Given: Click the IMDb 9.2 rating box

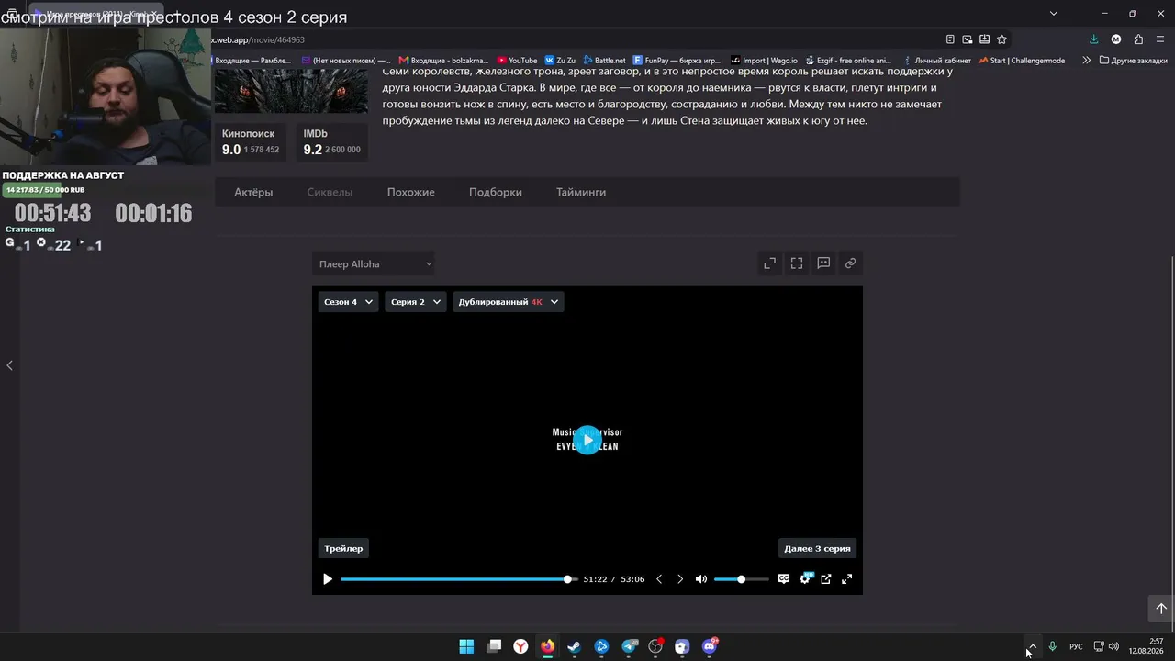Looking at the screenshot, I should pos(332,142).
